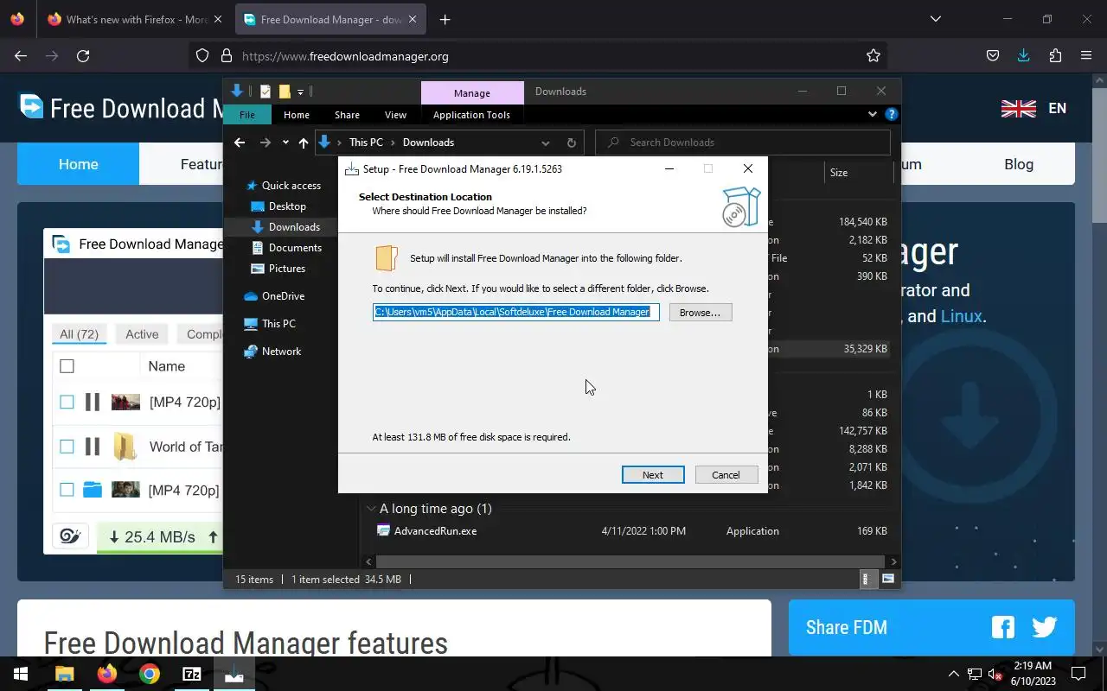Viewport: 1107px width, 691px height.
Task: Share FDM via the Facebook icon
Action: 1003,627
